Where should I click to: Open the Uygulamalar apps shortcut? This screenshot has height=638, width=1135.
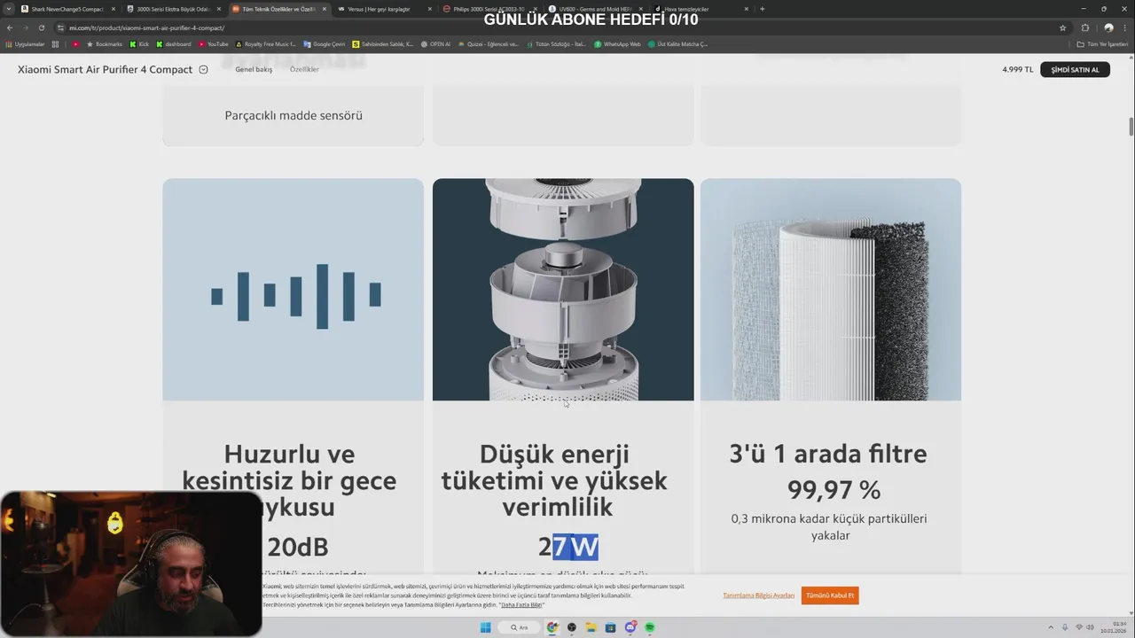(x=25, y=43)
